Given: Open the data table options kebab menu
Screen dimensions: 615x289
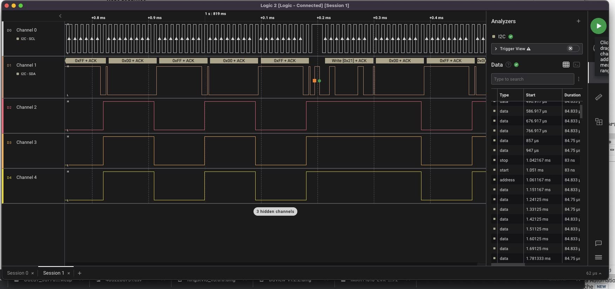Looking at the screenshot, I should click(579, 79).
